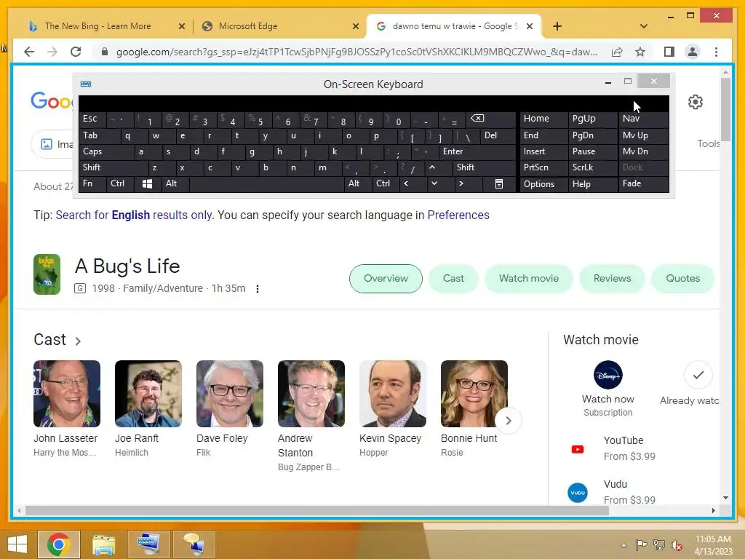Expand the Cast section chevron
This screenshot has height=559, width=745.
[x=78, y=341]
